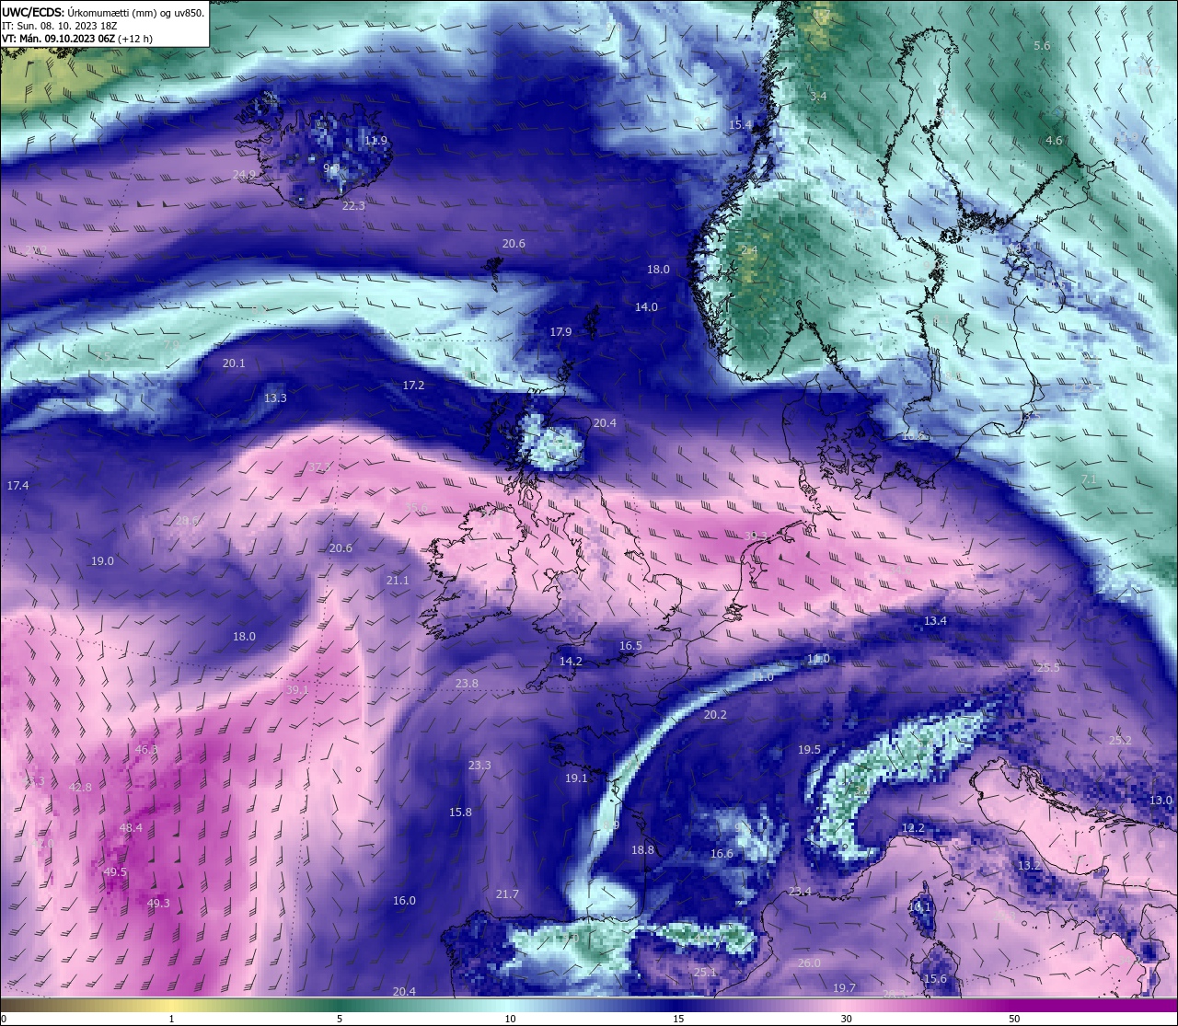Click the '50' tick label on the color scale

click(x=1013, y=1019)
